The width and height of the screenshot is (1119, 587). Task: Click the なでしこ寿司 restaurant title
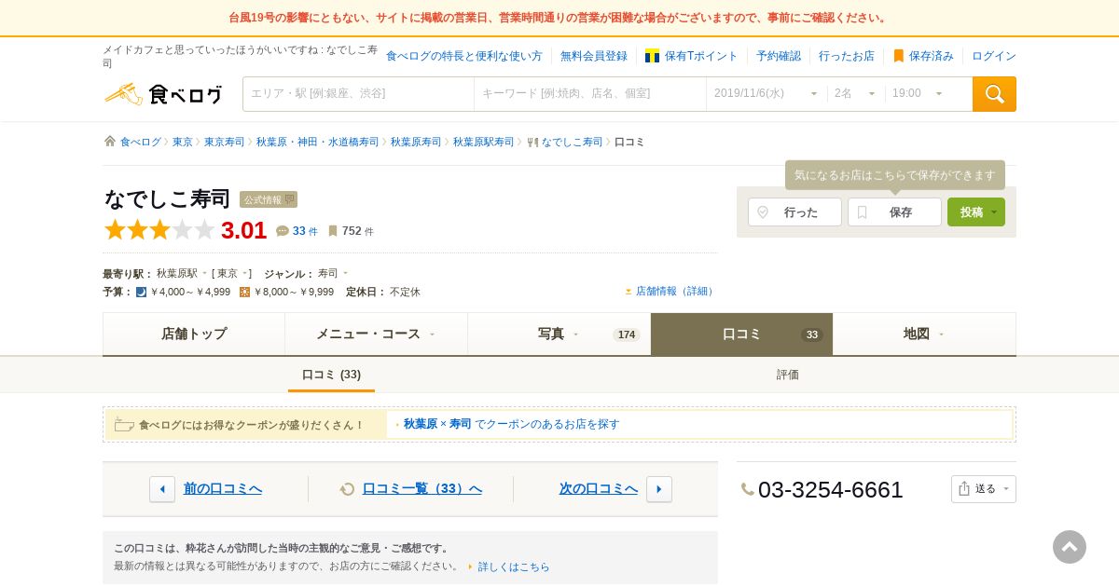(167, 198)
